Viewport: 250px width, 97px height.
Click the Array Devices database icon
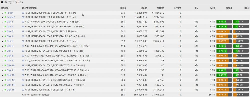(2, 2)
